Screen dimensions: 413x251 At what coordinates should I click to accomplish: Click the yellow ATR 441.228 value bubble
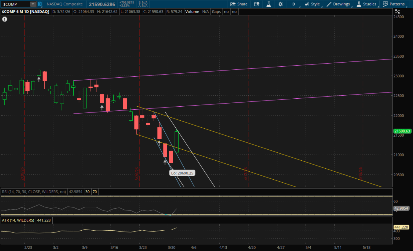[401, 227]
